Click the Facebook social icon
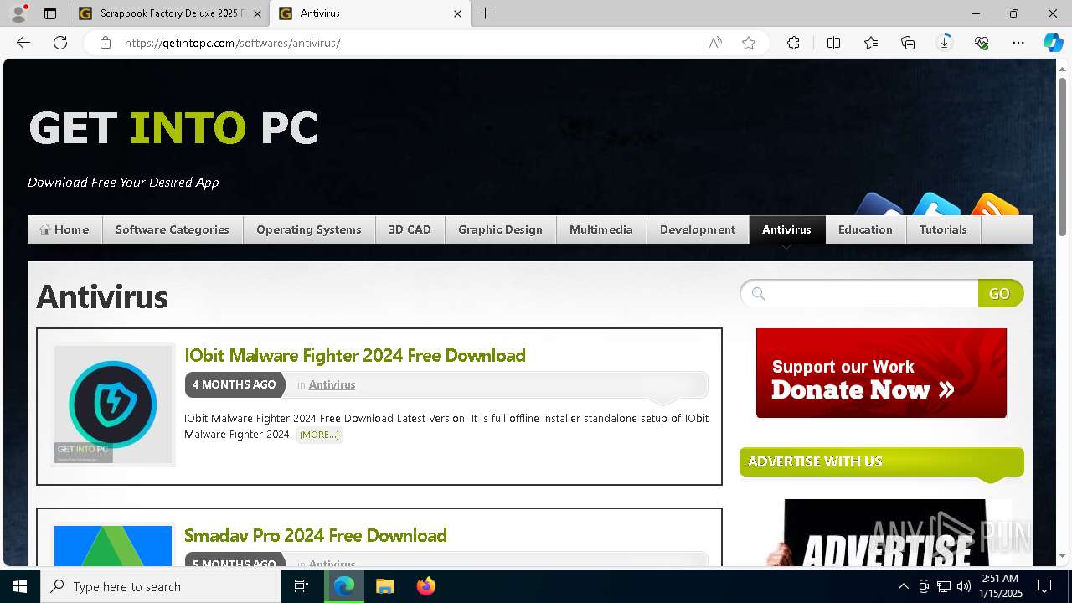Viewport: 1072px width, 603px height. (x=878, y=204)
